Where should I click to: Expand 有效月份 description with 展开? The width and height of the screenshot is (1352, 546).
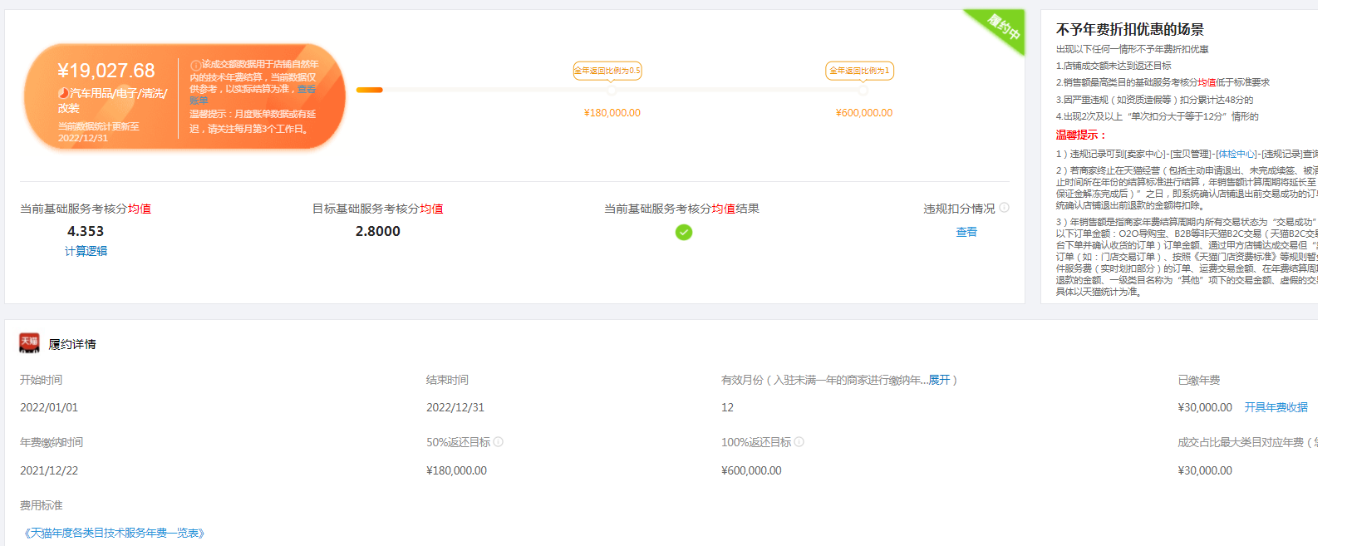point(939,380)
